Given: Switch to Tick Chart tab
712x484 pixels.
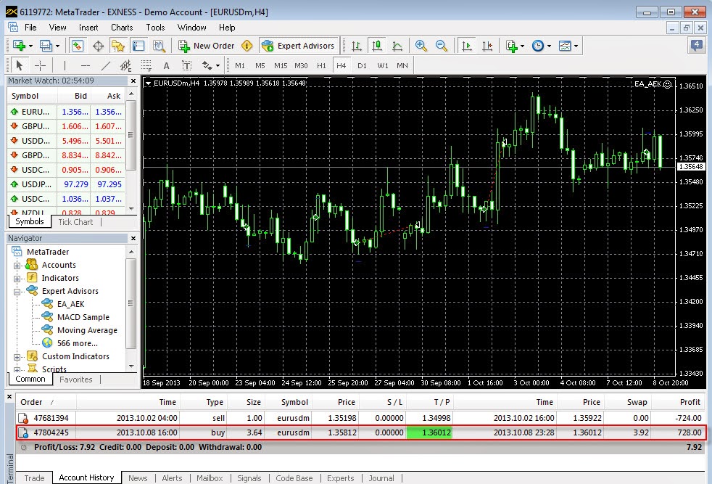Looking at the screenshot, I should 75,222.
